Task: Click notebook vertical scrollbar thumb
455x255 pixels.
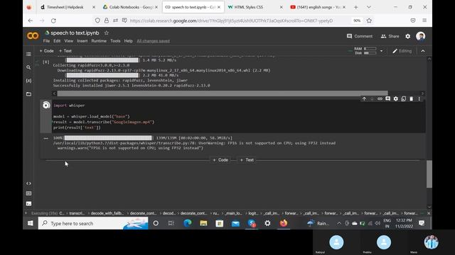Action: (x=429, y=174)
